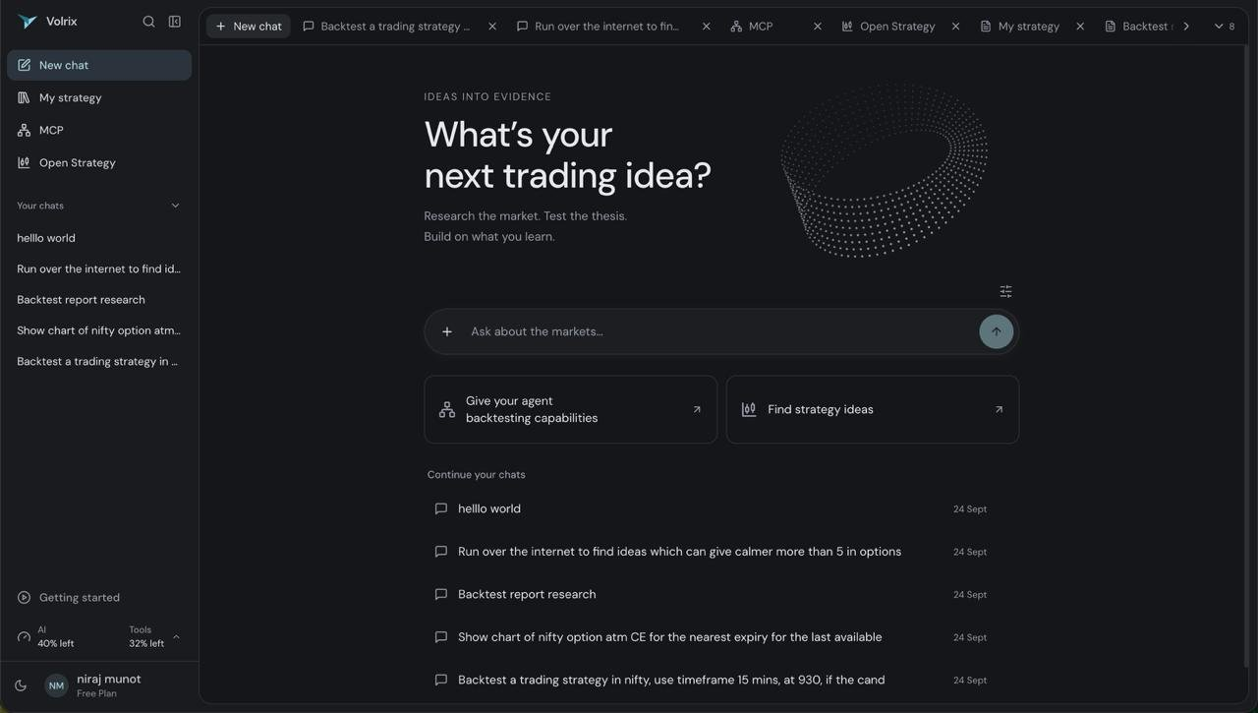The image size is (1258, 713).
Task: Expand the usage limits panel chevron
Action: tap(176, 637)
